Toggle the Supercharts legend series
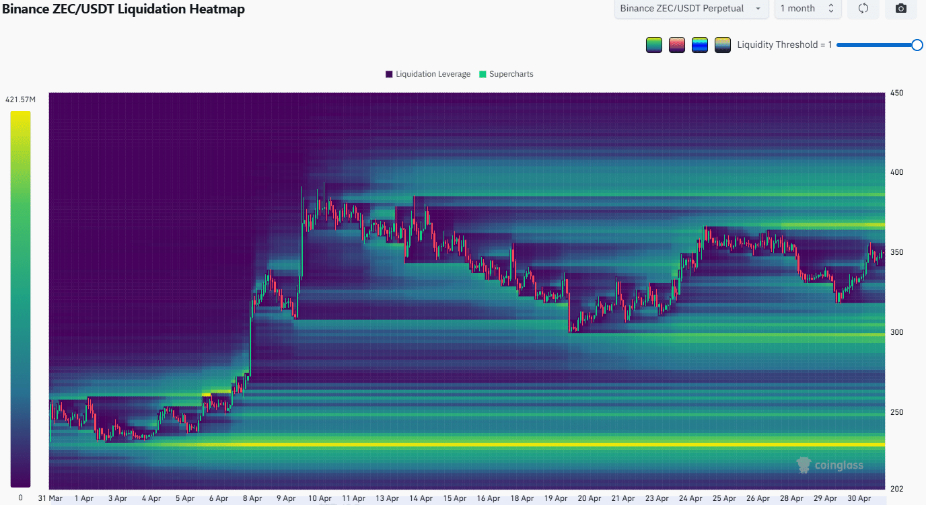926x505 pixels. (x=506, y=74)
